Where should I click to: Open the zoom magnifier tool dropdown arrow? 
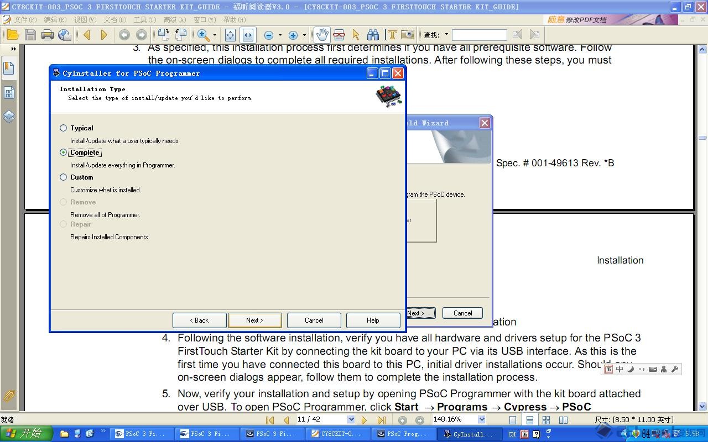(215, 35)
